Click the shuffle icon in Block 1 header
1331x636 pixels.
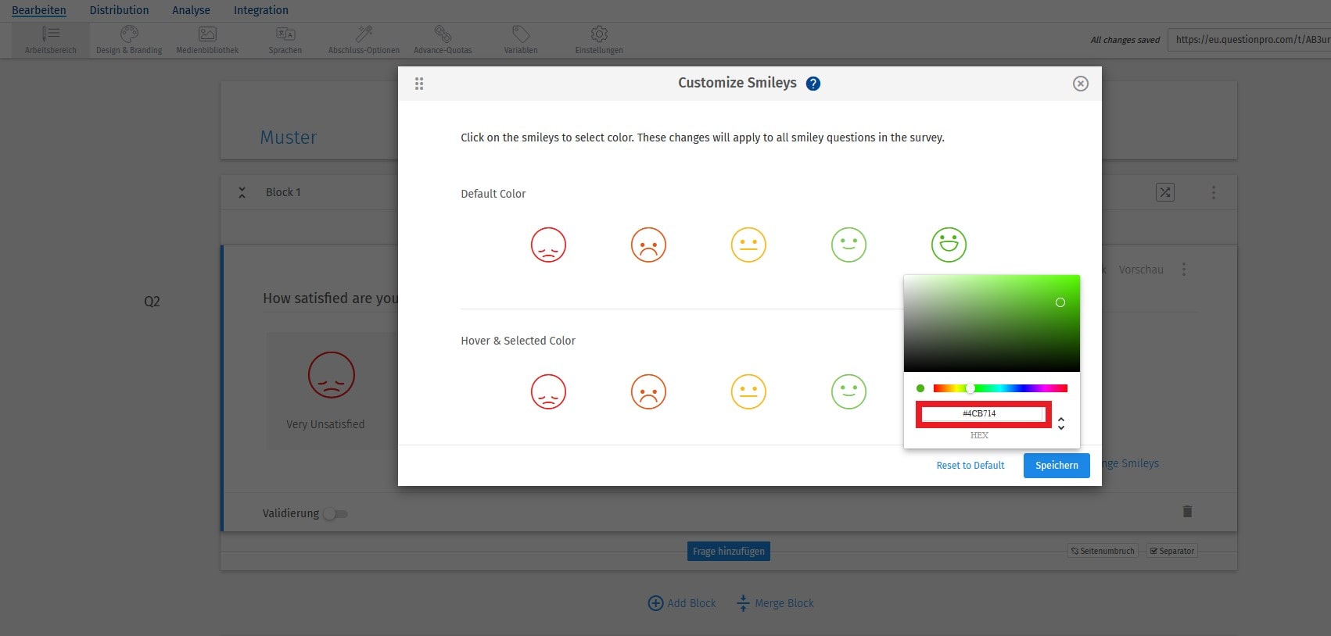click(1165, 192)
